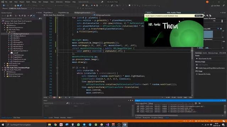Switch to the Call Stack tab
227x127 pixels.
tap(138, 117)
